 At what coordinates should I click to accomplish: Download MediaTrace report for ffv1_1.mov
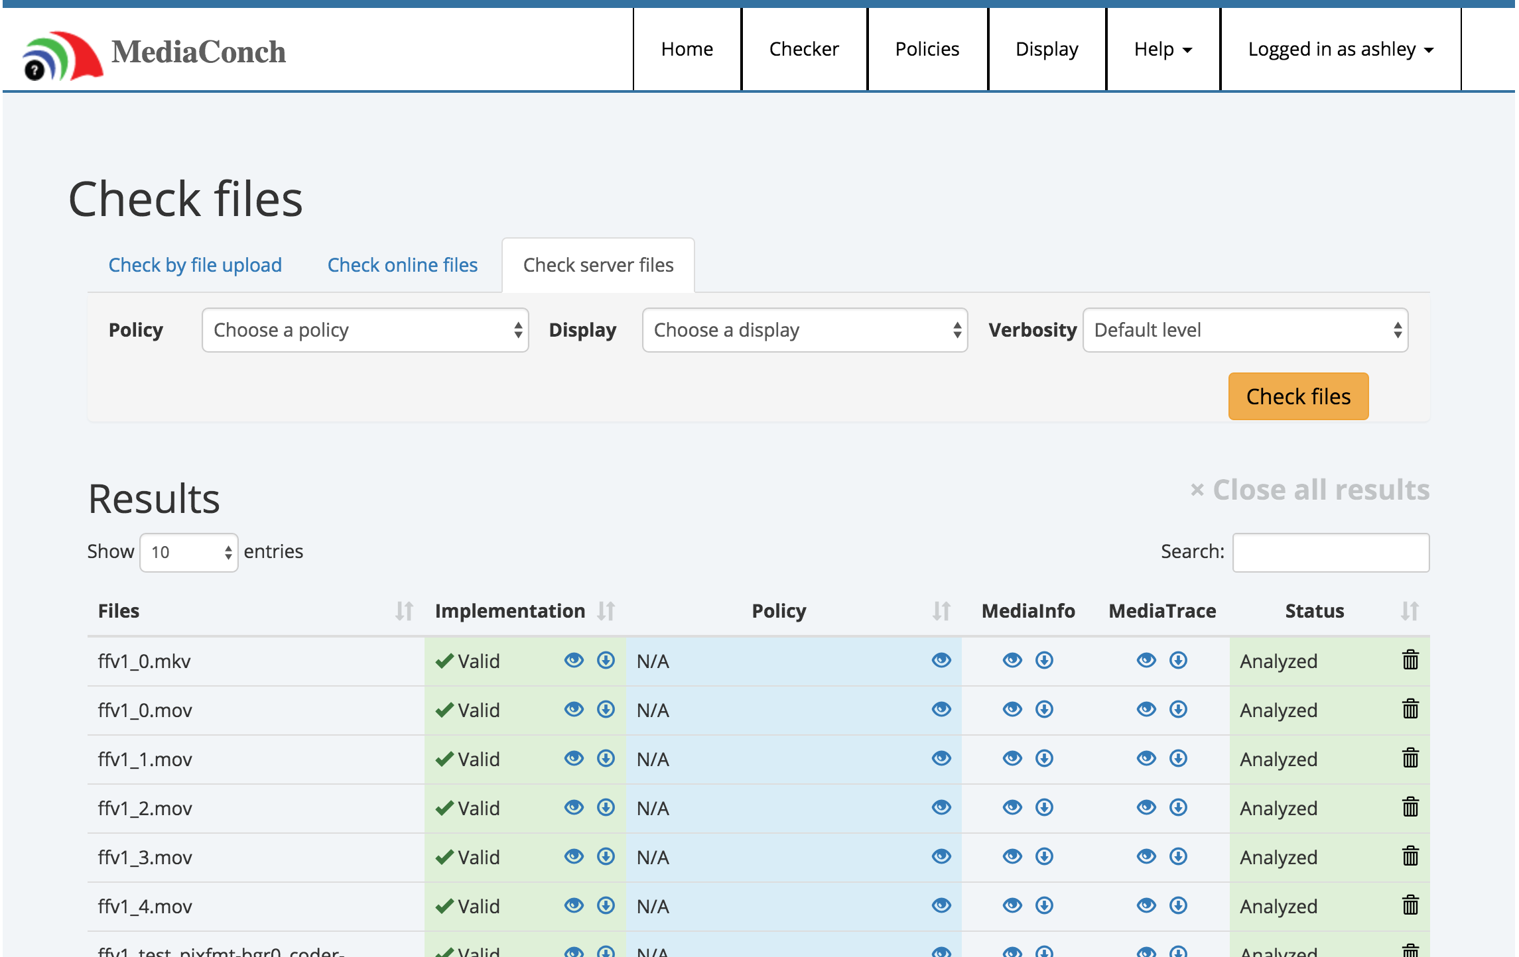pos(1178,758)
